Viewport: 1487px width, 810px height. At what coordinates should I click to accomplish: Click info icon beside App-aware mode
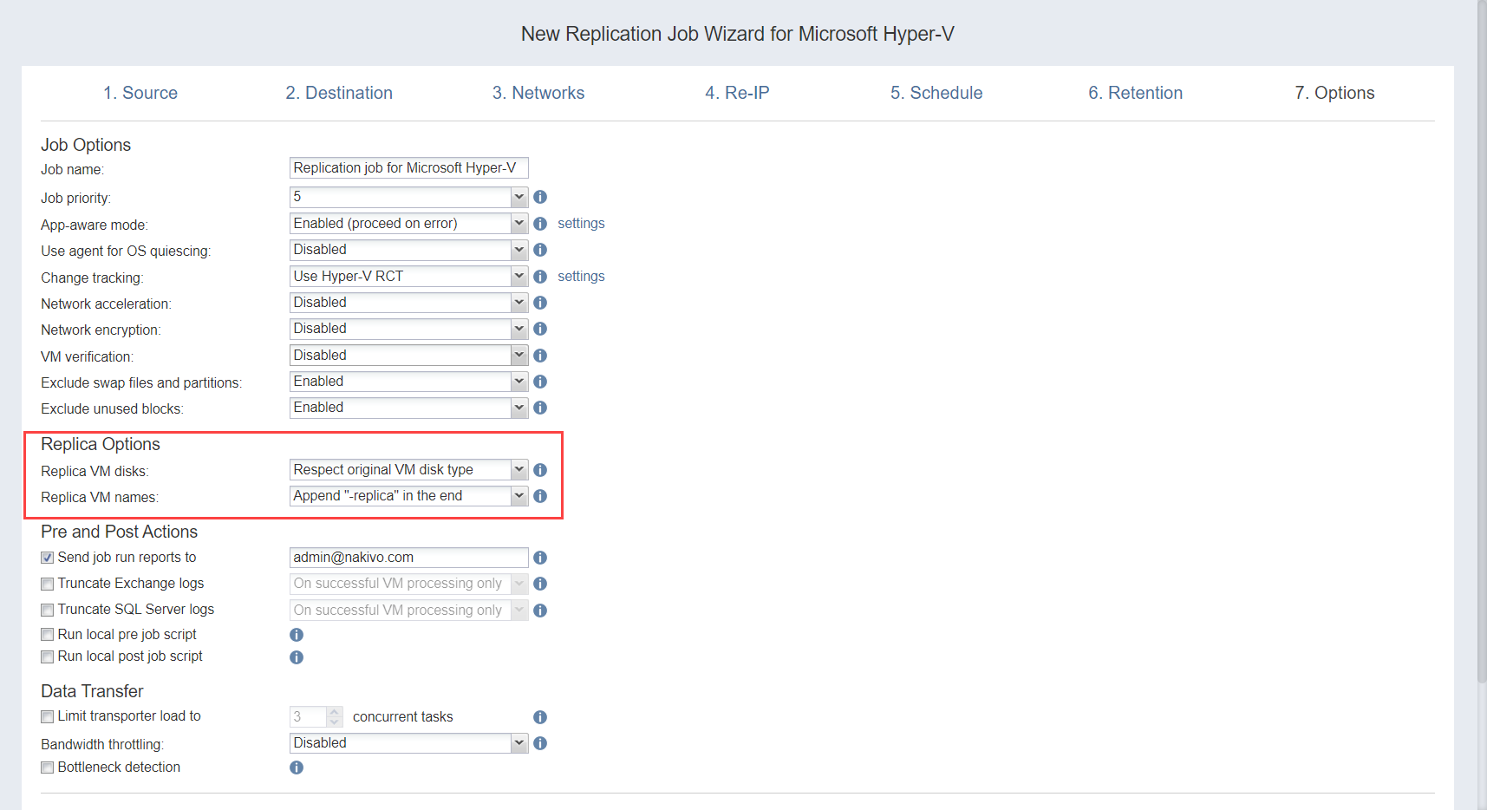point(539,224)
